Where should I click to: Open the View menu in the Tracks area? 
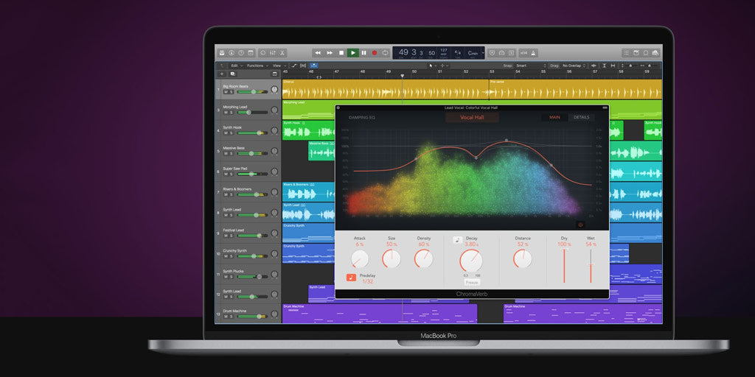point(278,66)
